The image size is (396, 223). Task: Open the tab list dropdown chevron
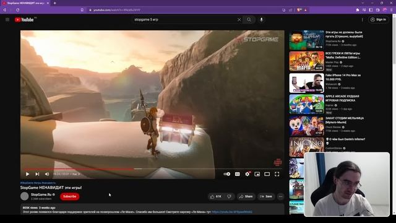363,3
